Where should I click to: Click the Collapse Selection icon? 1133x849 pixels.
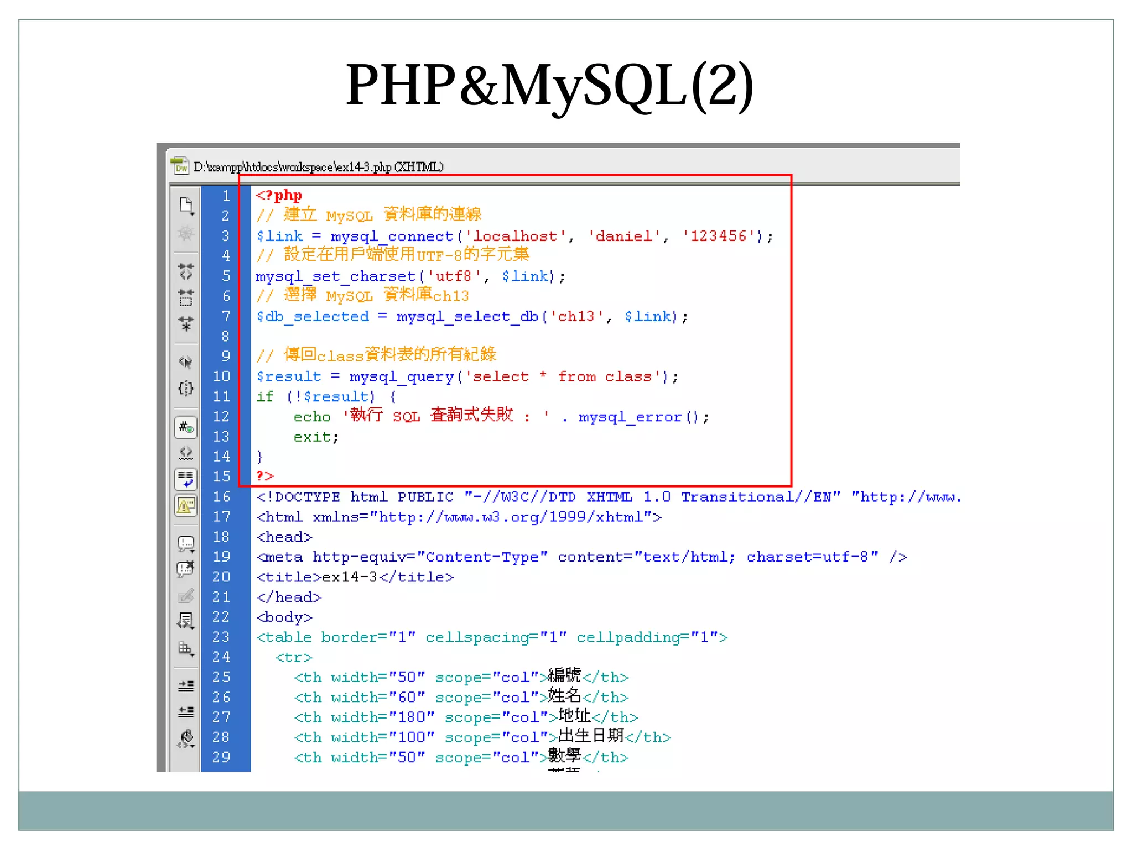tap(186, 297)
